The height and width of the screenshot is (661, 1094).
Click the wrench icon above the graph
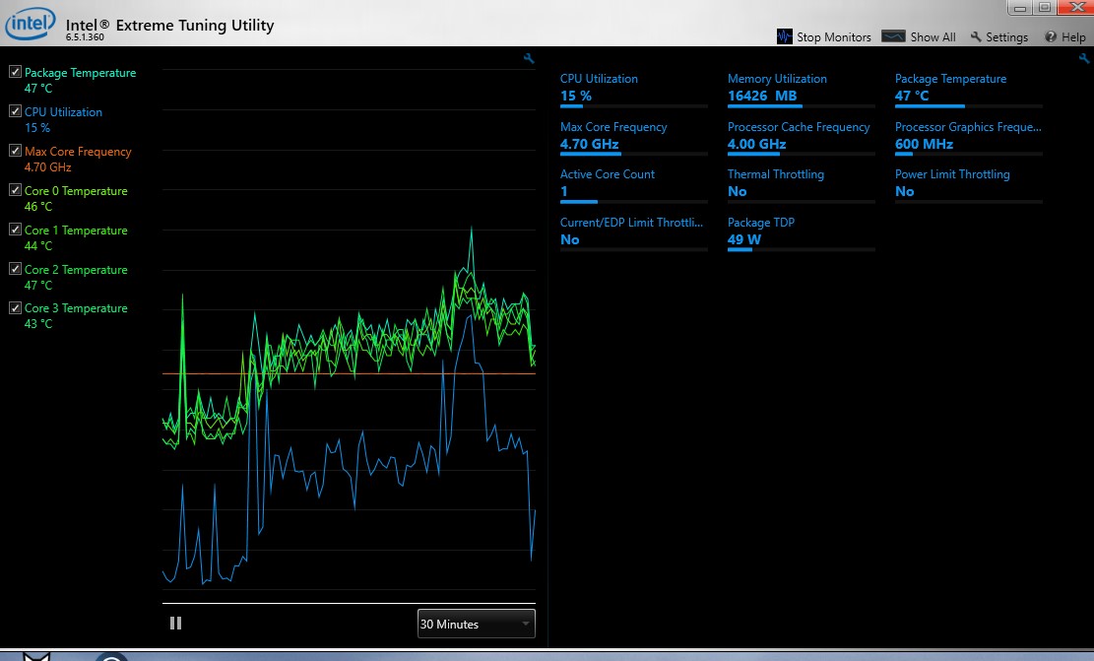click(529, 59)
